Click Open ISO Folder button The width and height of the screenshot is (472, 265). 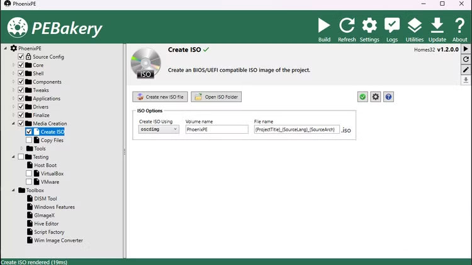point(216,97)
